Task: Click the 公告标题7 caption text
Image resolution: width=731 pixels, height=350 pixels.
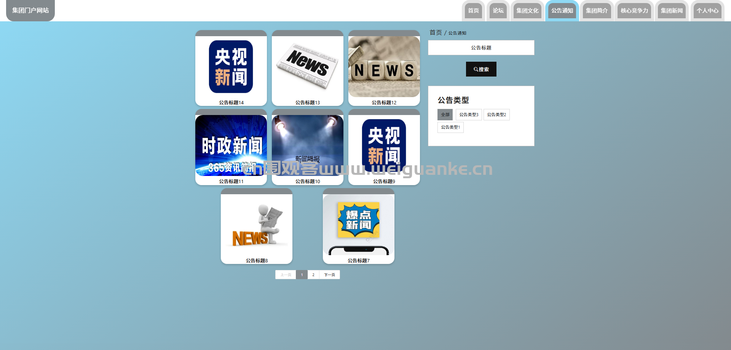Action: 359,261
